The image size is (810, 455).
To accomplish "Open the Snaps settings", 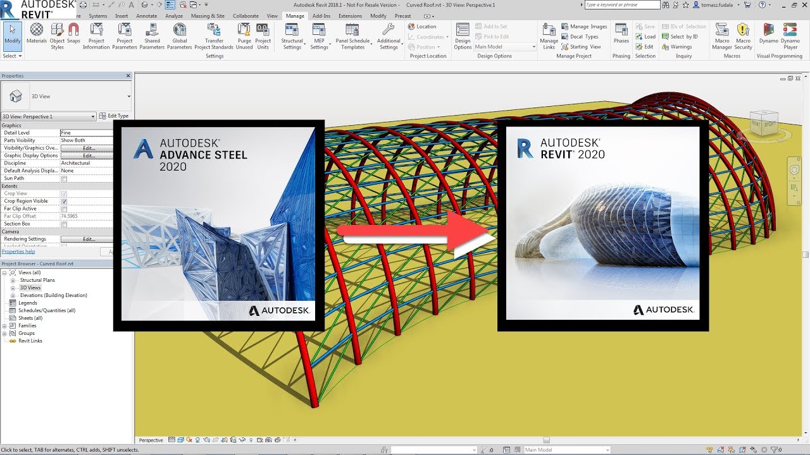I will coord(73,34).
